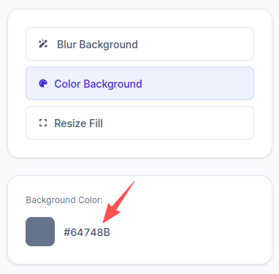279x274 pixels.
Task: Click the "Resize Fill" text label
Action: (x=78, y=123)
